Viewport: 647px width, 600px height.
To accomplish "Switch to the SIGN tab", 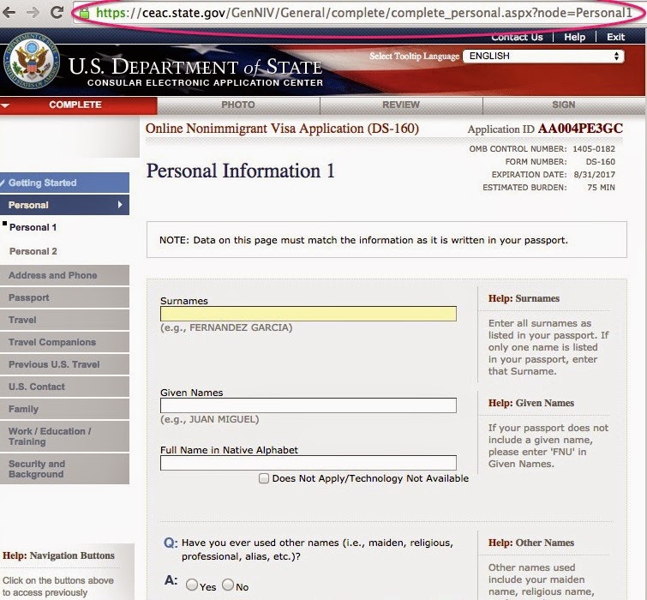I will (564, 105).
